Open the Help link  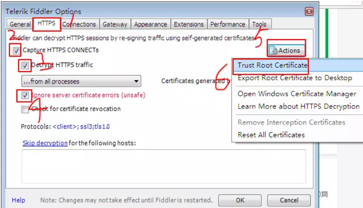[19, 200]
